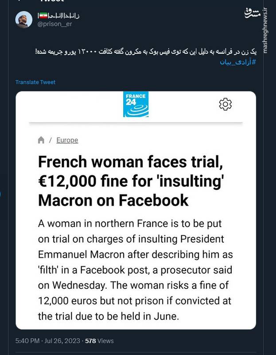
Task: Open the tweet author's profile avatar
Action: (x=24, y=20)
